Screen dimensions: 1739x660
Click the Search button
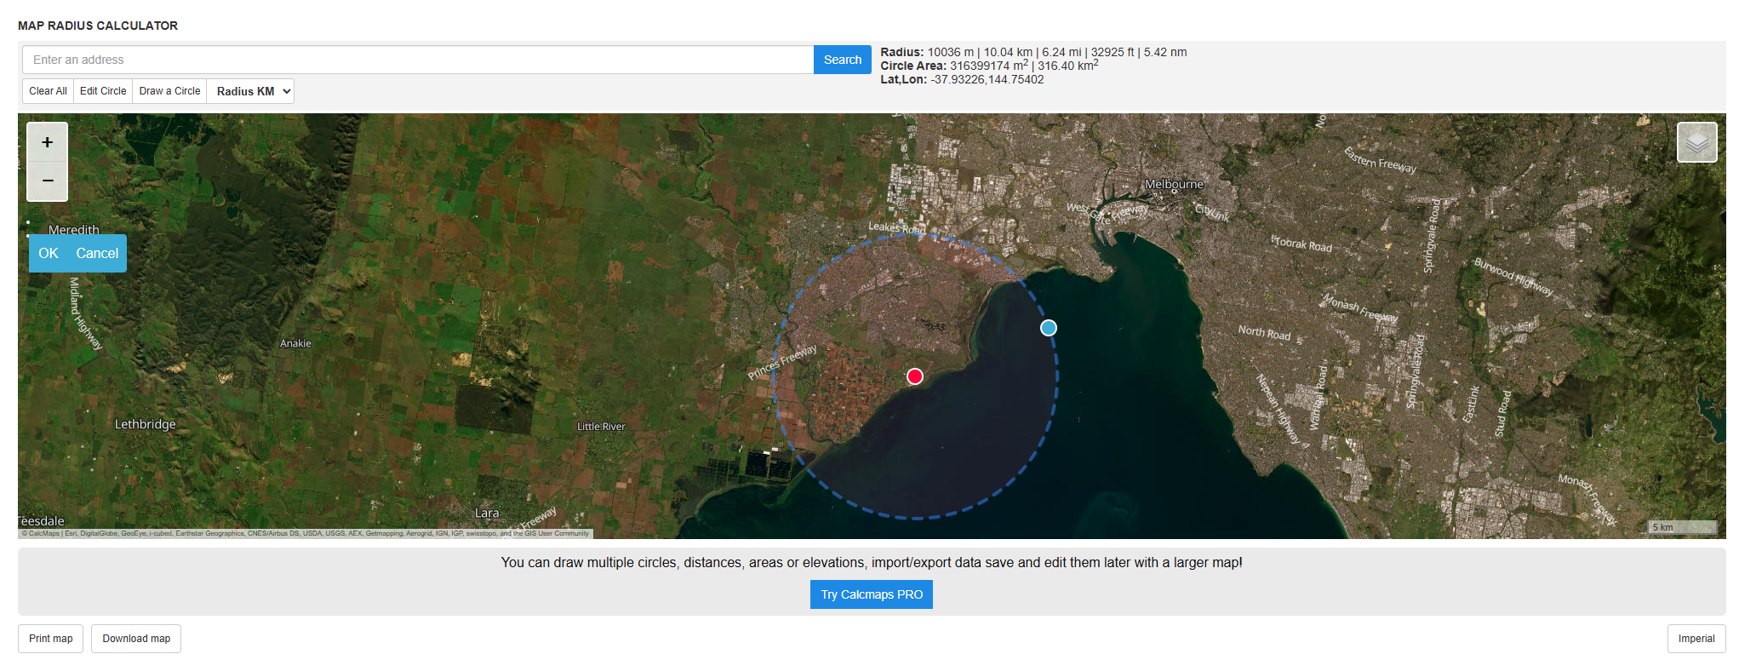point(843,60)
